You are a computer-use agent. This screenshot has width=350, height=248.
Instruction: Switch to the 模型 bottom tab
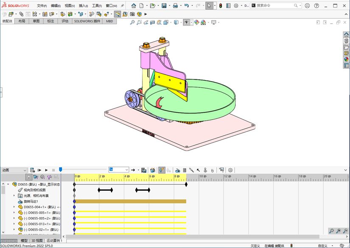(24, 241)
